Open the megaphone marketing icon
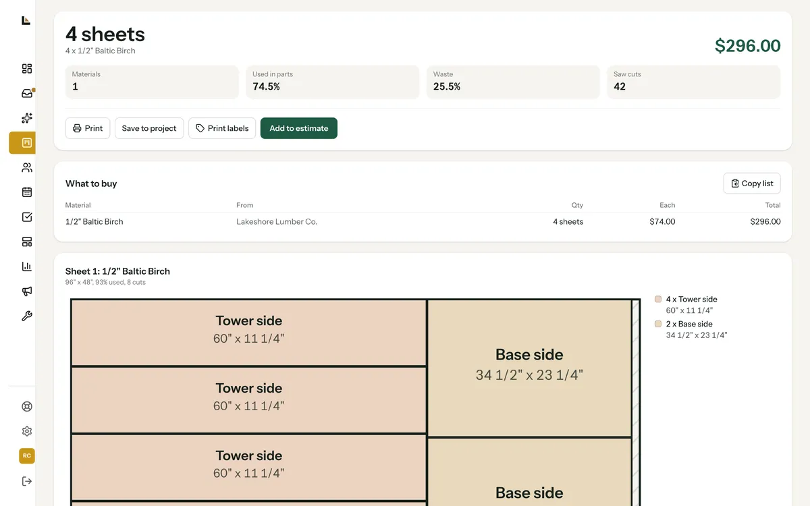The width and height of the screenshot is (810, 506). [x=27, y=291]
